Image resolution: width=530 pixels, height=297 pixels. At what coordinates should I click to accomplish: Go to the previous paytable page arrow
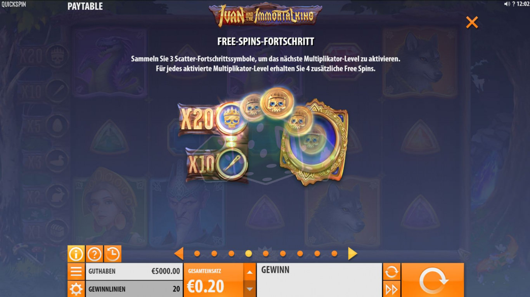click(x=178, y=254)
